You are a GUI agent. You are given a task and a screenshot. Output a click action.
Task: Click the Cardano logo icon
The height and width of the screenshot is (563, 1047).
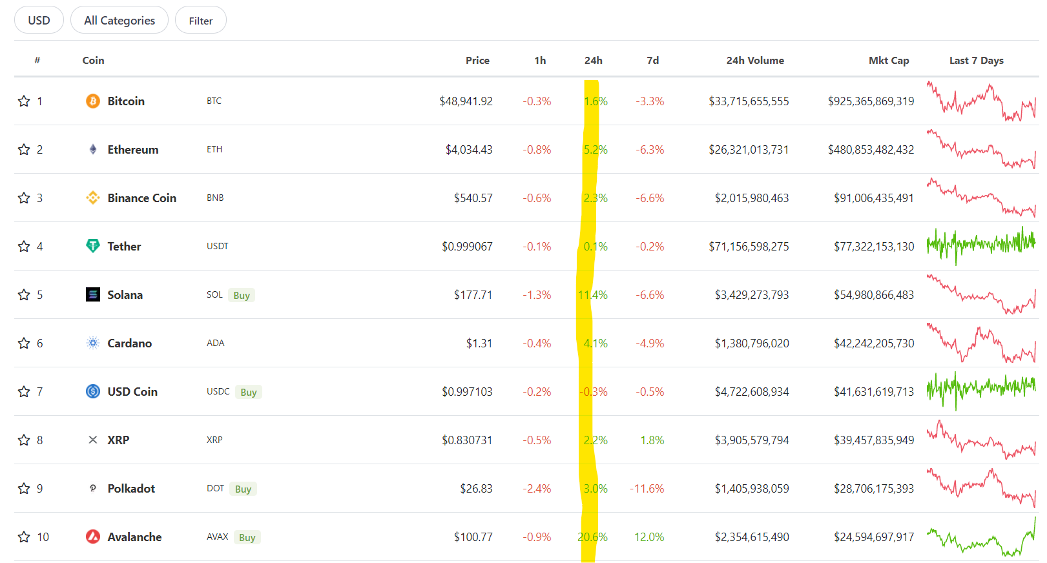tap(93, 343)
